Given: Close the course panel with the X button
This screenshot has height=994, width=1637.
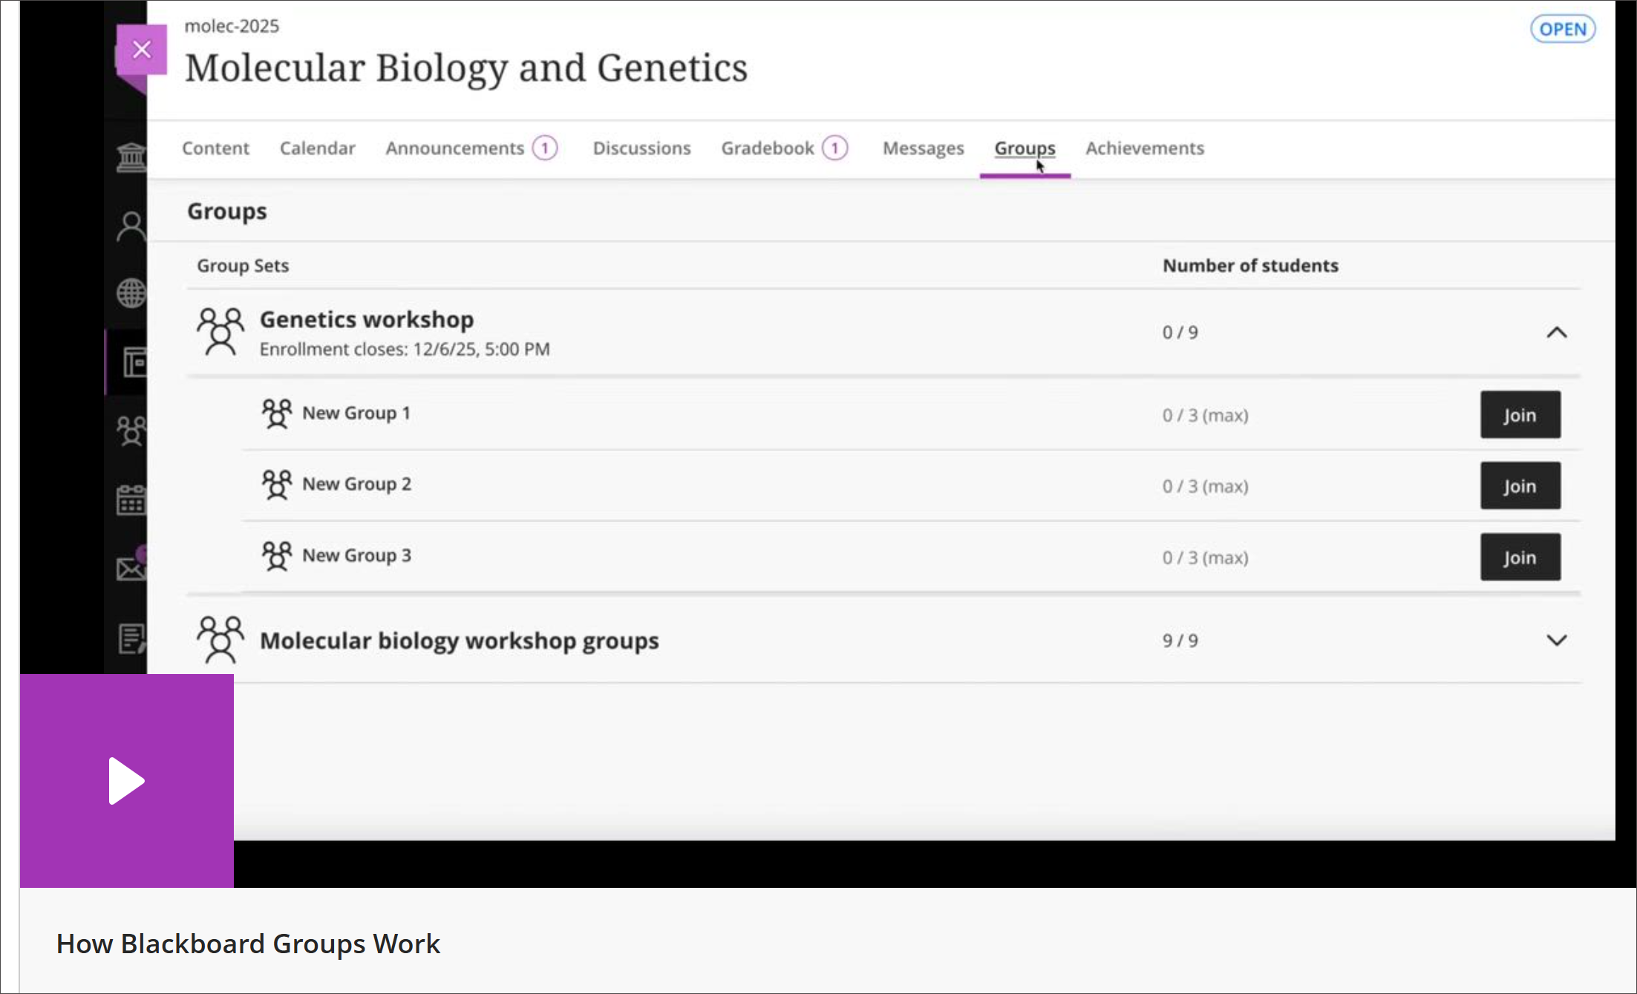Looking at the screenshot, I should (x=141, y=49).
